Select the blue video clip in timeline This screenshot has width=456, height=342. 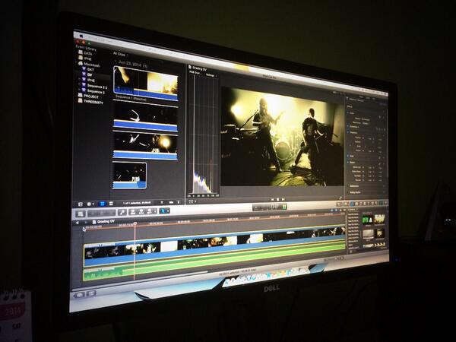(x=214, y=246)
